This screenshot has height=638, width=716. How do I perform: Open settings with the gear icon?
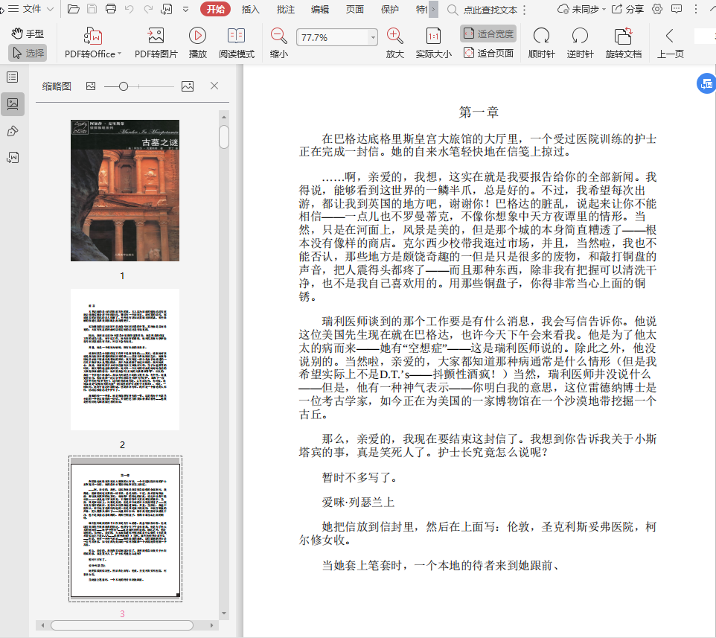(657, 9)
